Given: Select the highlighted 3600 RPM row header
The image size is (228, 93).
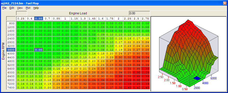Looking at the screenshot, I should [11, 50].
